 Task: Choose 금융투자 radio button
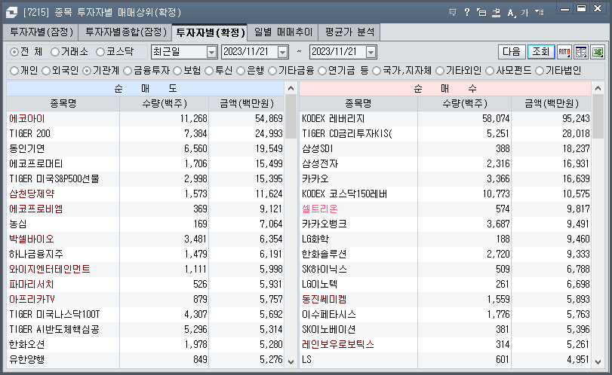(128, 71)
